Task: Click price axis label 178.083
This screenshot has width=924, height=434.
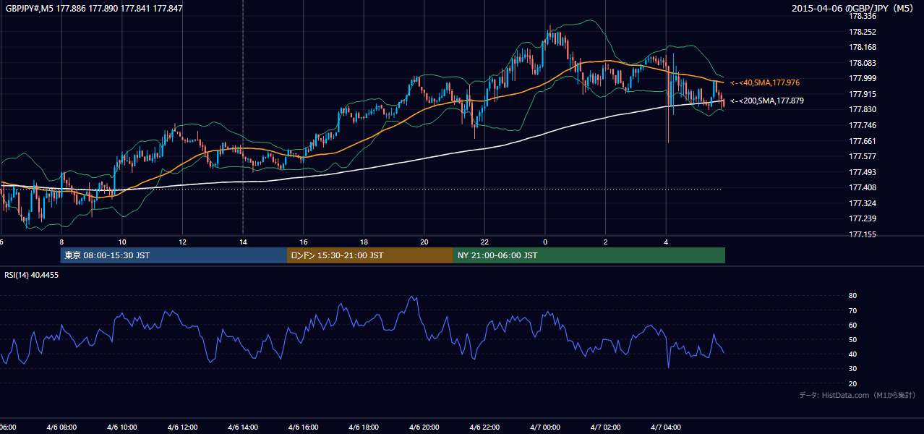Action: [863, 64]
